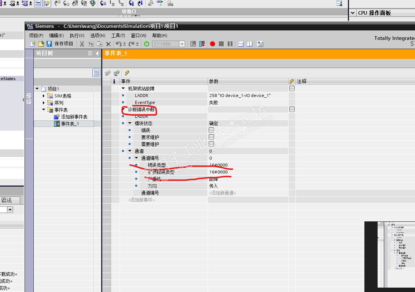This screenshot has width=415, height=292.
Task: Open the S7-1500 dropdown
Action: click(x=182, y=44)
